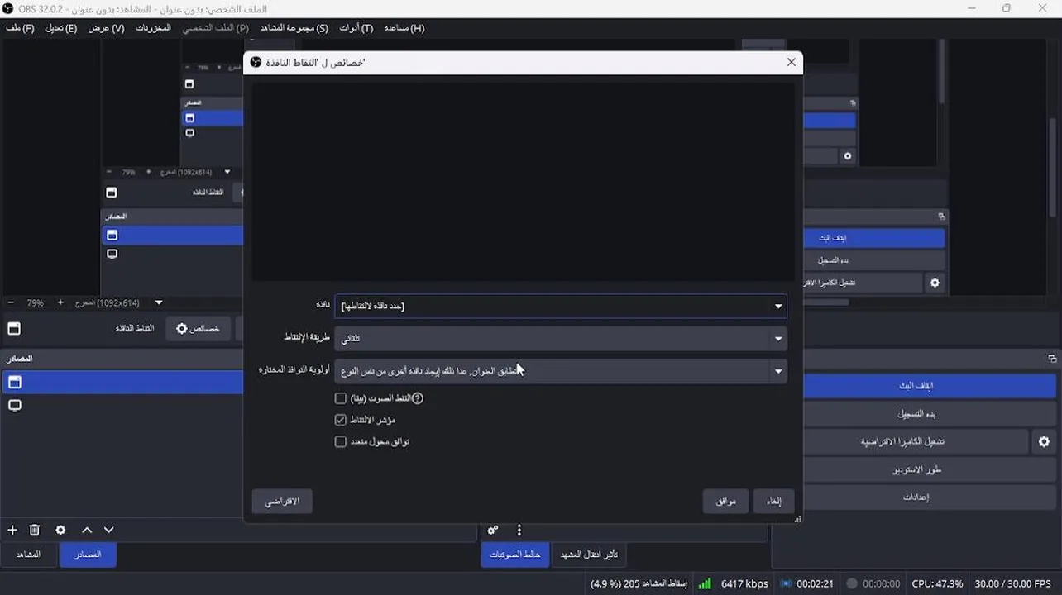1062x595 pixels.
Task: Show help for the capture audio (beta) option
Action: point(418,398)
